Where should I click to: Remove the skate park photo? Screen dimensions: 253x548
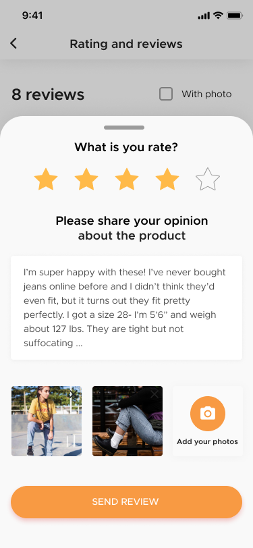(73, 394)
